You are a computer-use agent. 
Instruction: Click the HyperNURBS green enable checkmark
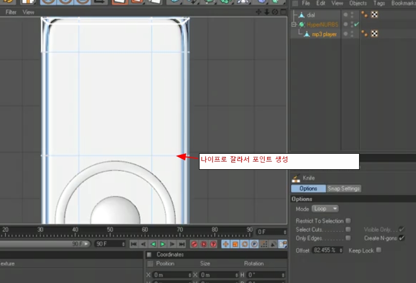356,25
